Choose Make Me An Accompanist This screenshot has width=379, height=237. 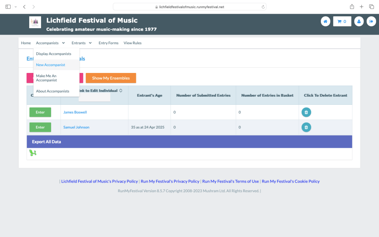(x=46, y=78)
